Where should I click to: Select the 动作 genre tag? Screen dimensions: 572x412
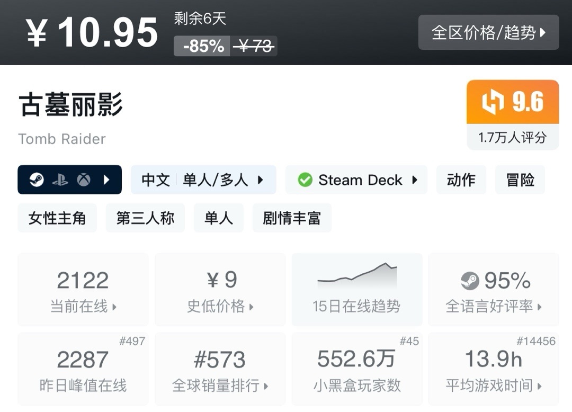[461, 180]
